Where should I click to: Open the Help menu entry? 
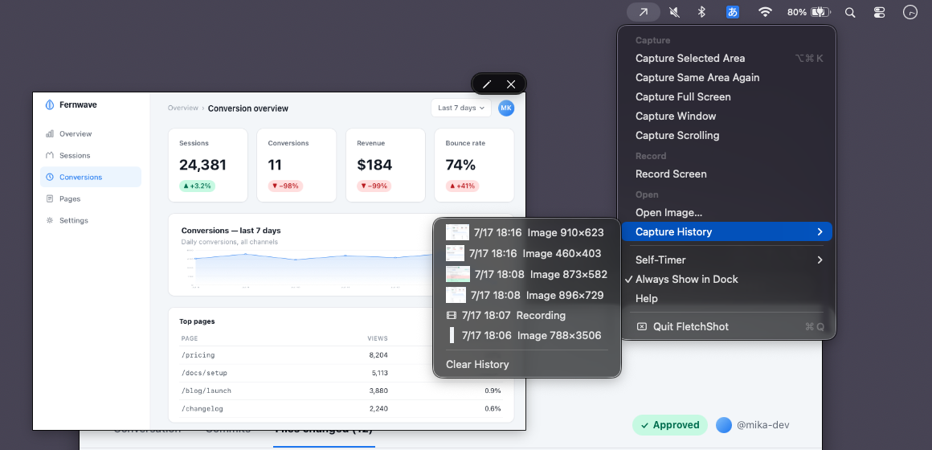tap(727, 298)
